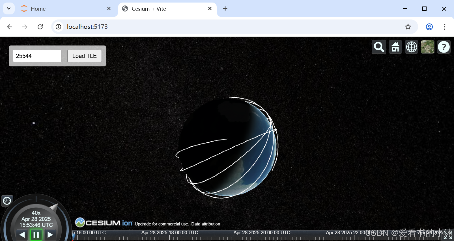454x241 pixels.
Task: Open the navigation help button
Action: 444,47
